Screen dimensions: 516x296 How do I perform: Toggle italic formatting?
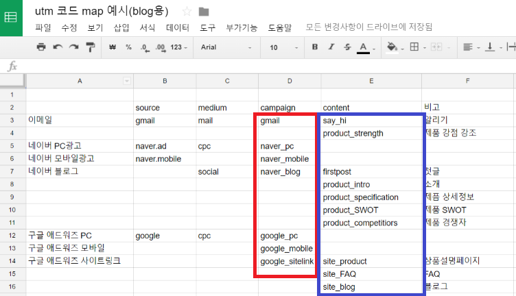pyautogui.click(x=331, y=47)
